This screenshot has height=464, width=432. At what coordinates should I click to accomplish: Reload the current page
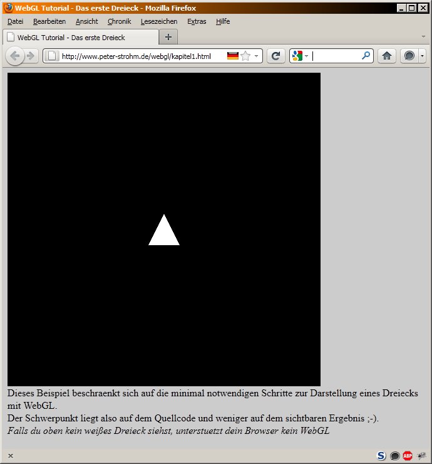pyautogui.click(x=275, y=56)
